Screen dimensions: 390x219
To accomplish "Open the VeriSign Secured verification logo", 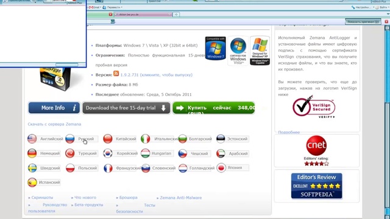I will tap(314, 107).
